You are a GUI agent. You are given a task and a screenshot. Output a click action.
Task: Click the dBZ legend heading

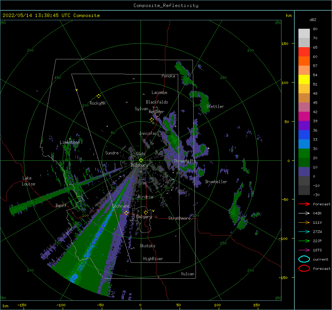coord(313,20)
